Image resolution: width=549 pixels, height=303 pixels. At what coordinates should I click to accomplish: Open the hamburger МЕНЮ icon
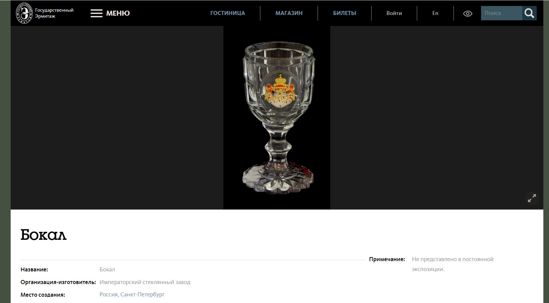point(97,13)
